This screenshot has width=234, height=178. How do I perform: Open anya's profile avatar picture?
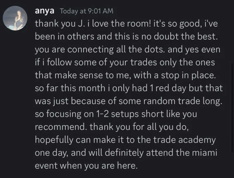coord(15,18)
